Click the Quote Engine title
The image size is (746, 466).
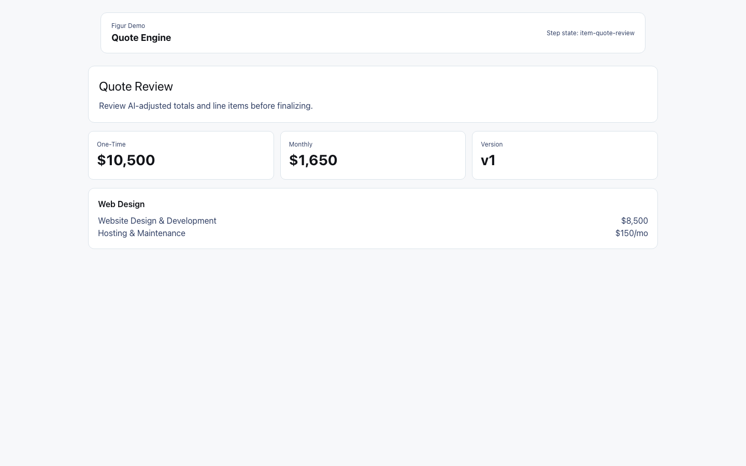click(x=141, y=37)
